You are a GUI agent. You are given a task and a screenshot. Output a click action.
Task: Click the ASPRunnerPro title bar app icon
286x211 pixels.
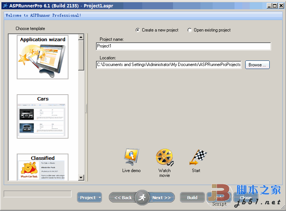6,6
